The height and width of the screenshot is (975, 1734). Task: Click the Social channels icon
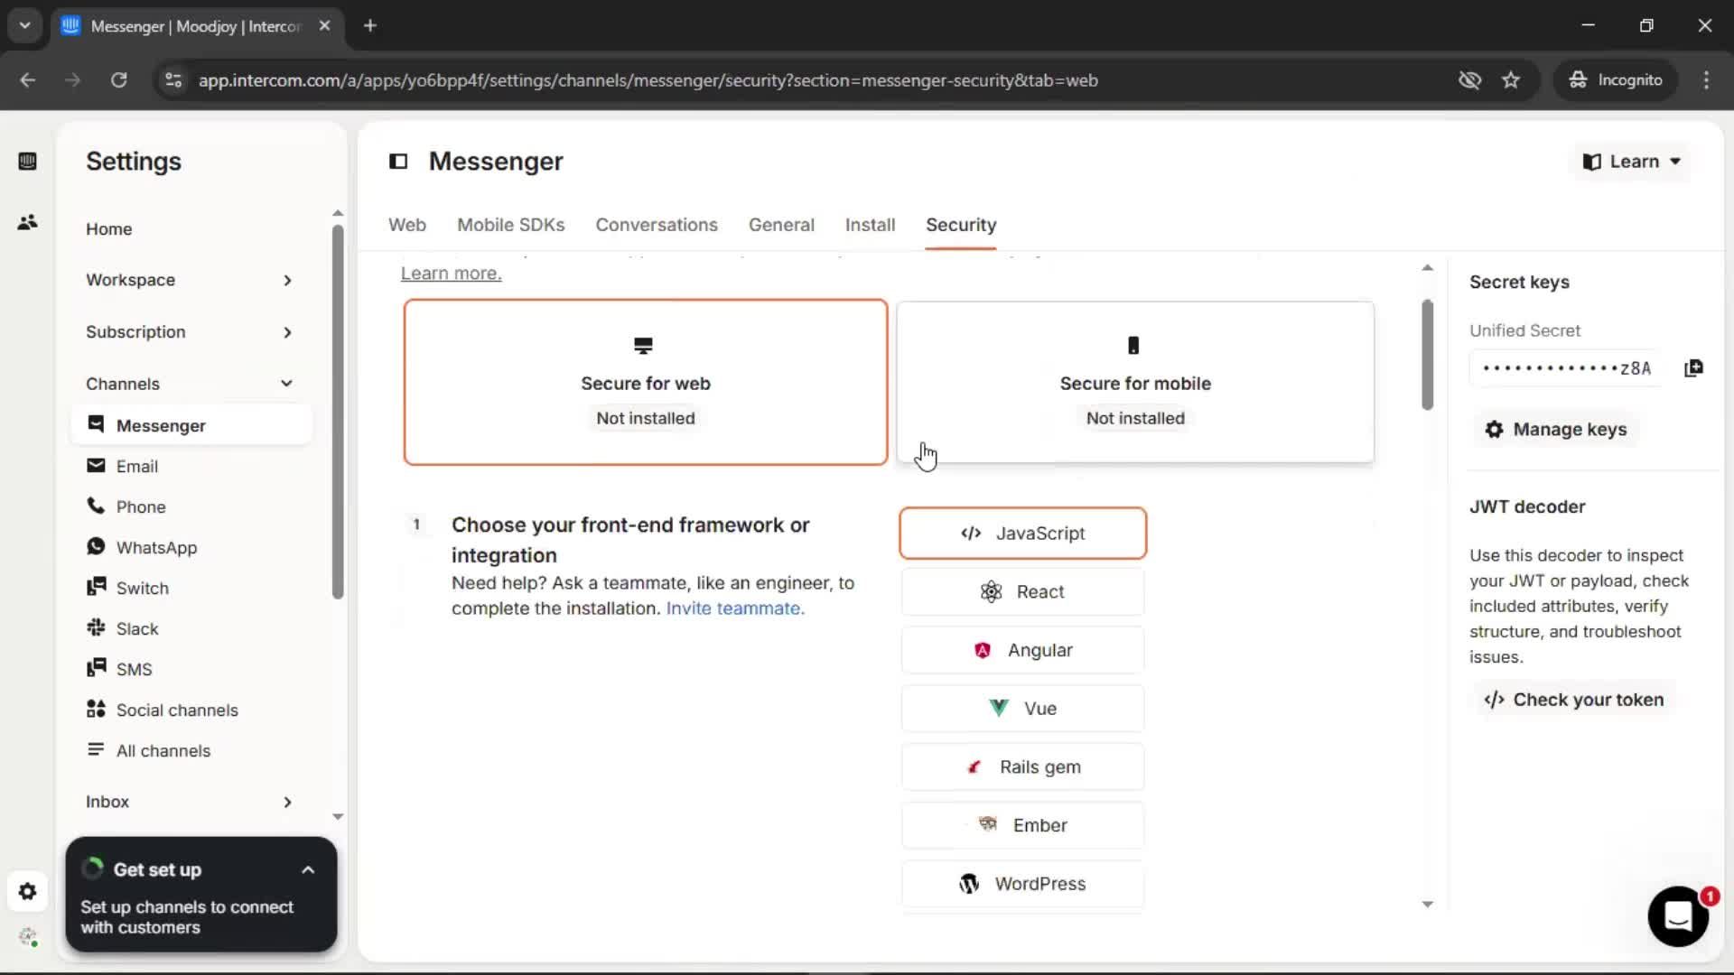coord(96,709)
